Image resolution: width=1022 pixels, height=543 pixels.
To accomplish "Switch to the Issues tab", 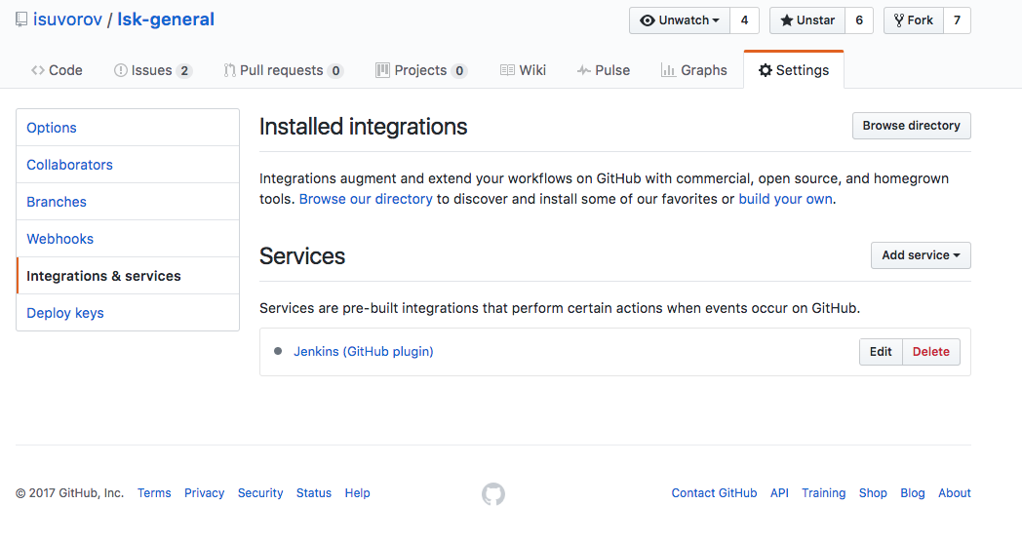I will [152, 70].
